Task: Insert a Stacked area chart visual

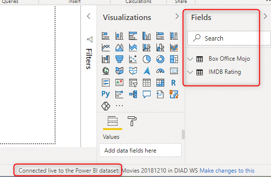Action: (133, 47)
